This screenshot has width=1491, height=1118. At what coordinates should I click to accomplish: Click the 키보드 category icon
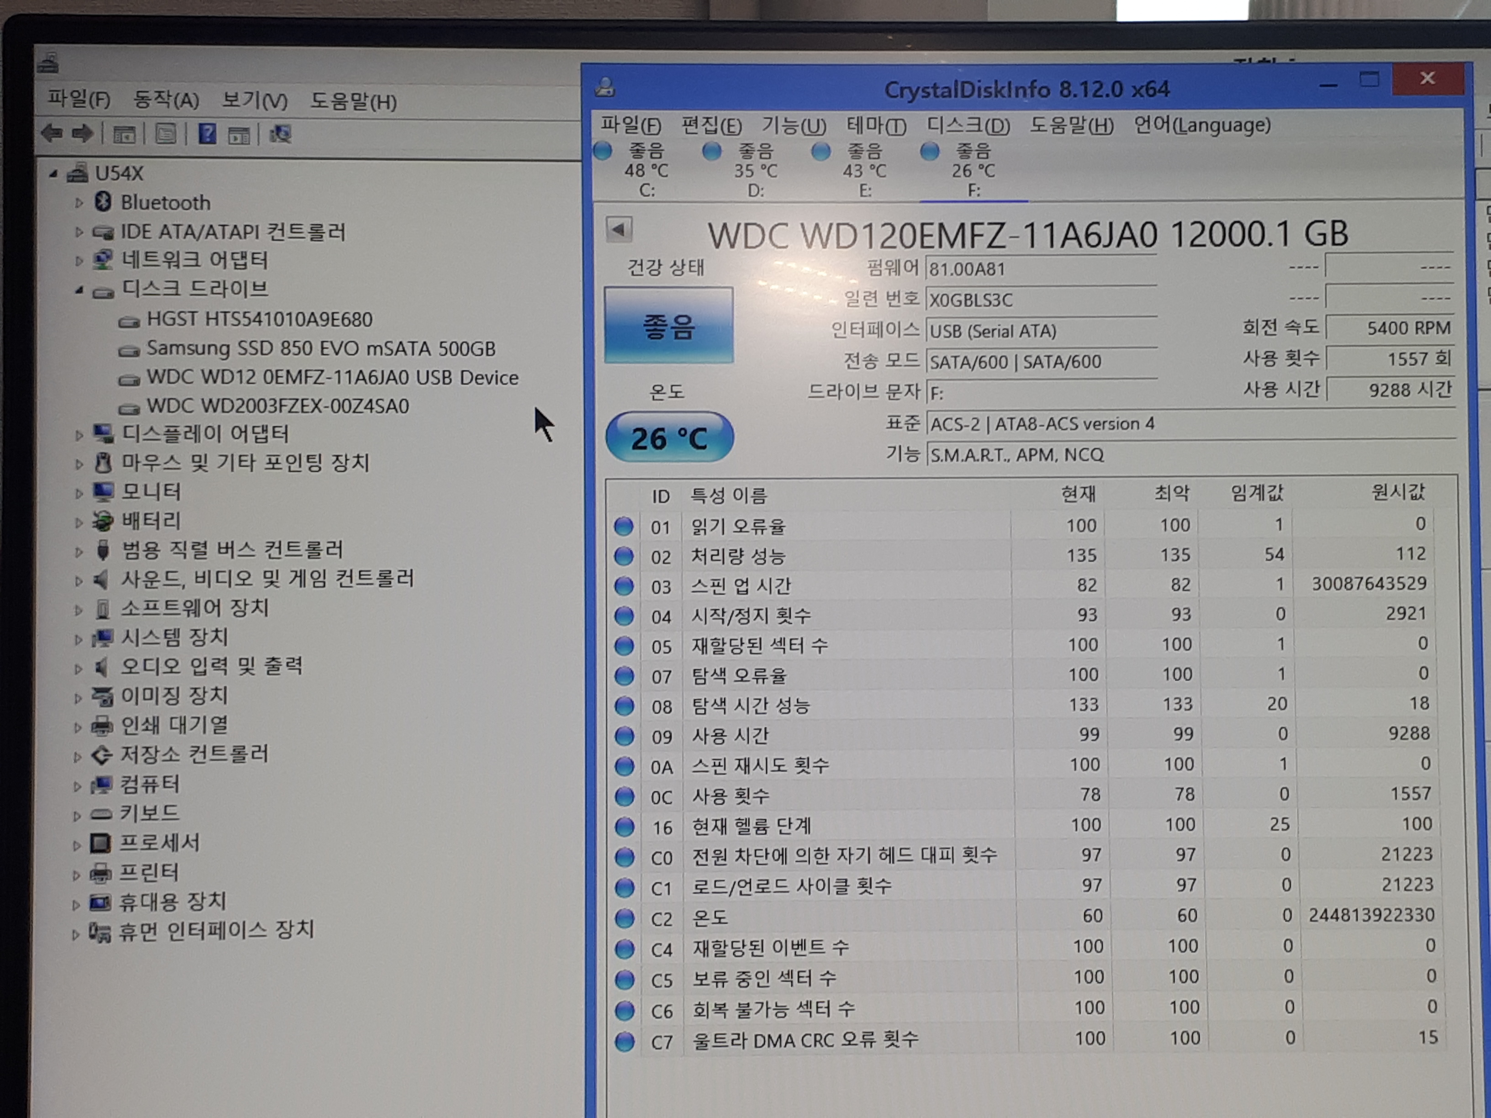point(101,814)
